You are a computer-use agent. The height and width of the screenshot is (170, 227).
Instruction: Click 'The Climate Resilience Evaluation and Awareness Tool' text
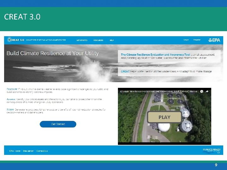[155, 55]
